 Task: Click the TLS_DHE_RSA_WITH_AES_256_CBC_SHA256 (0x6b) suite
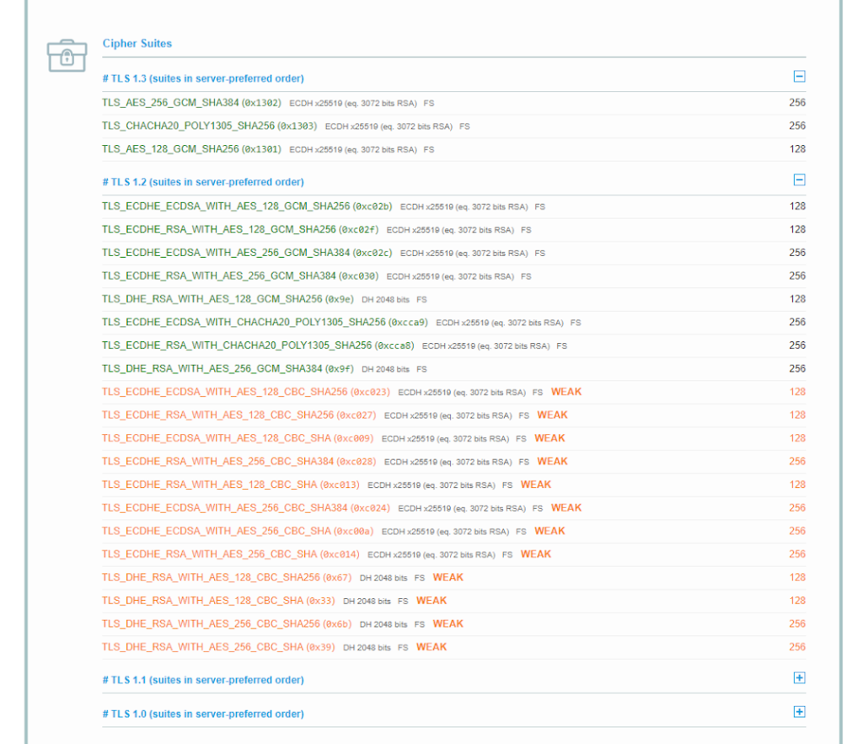(227, 624)
